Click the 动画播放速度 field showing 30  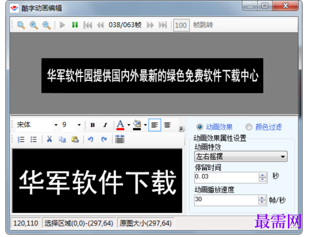coord(226,200)
